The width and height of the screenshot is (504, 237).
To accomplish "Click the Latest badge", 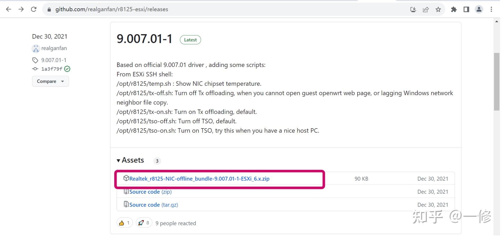I will 190,40.
